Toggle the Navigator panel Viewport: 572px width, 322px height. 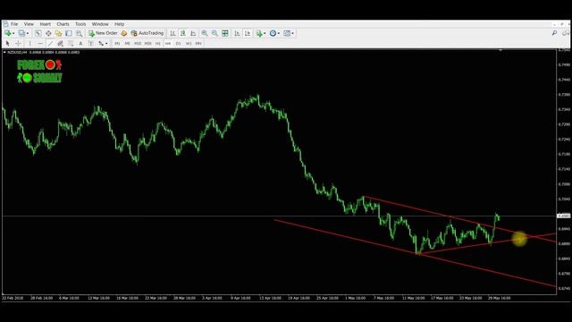coord(58,33)
